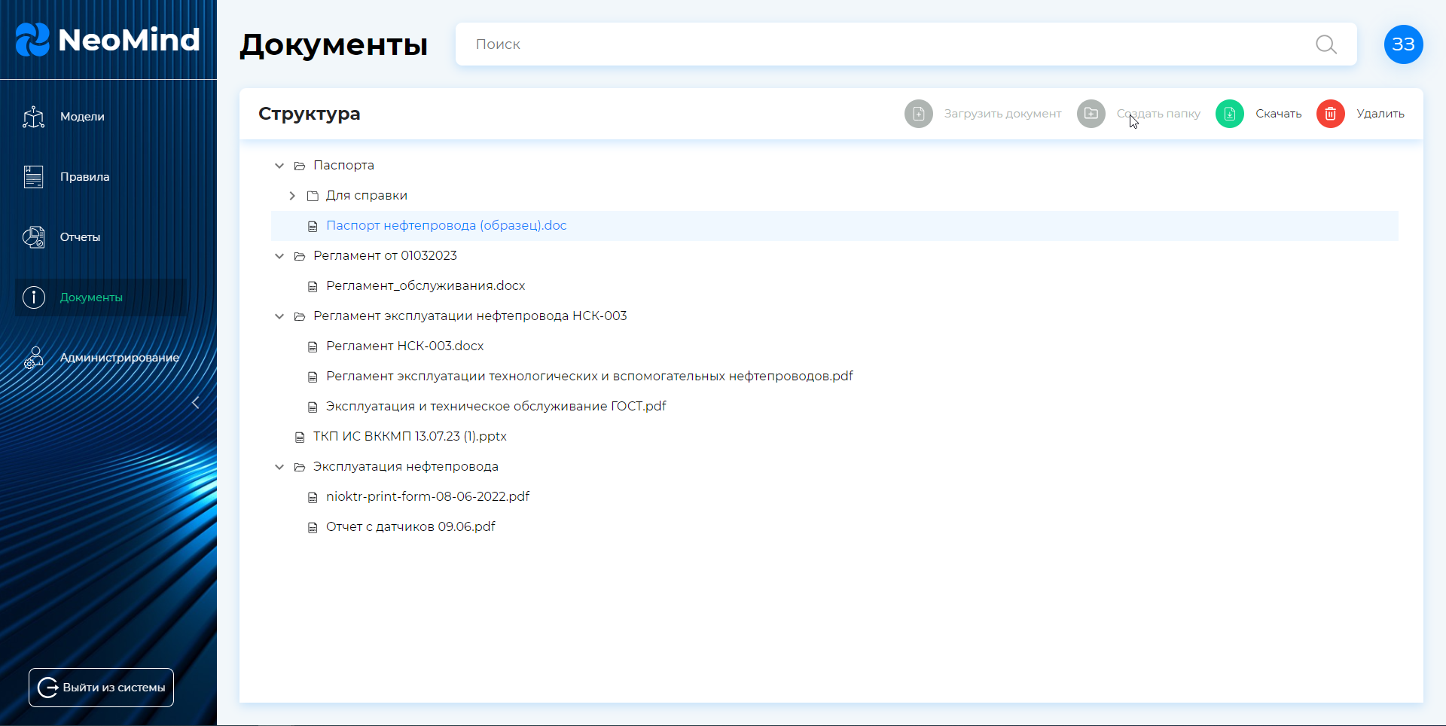The image size is (1446, 726).
Task: Select nioktr-print-form-08-06-2022.pdf
Action: [x=427, y=497]
